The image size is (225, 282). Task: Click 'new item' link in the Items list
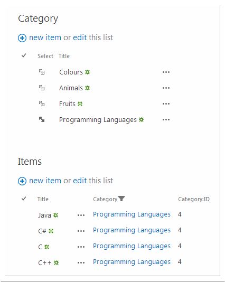pyautogui.click(x=45, y=181)
